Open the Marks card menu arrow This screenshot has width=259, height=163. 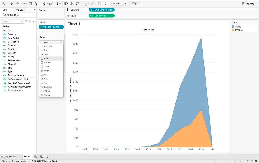click(x=63, y=37)
